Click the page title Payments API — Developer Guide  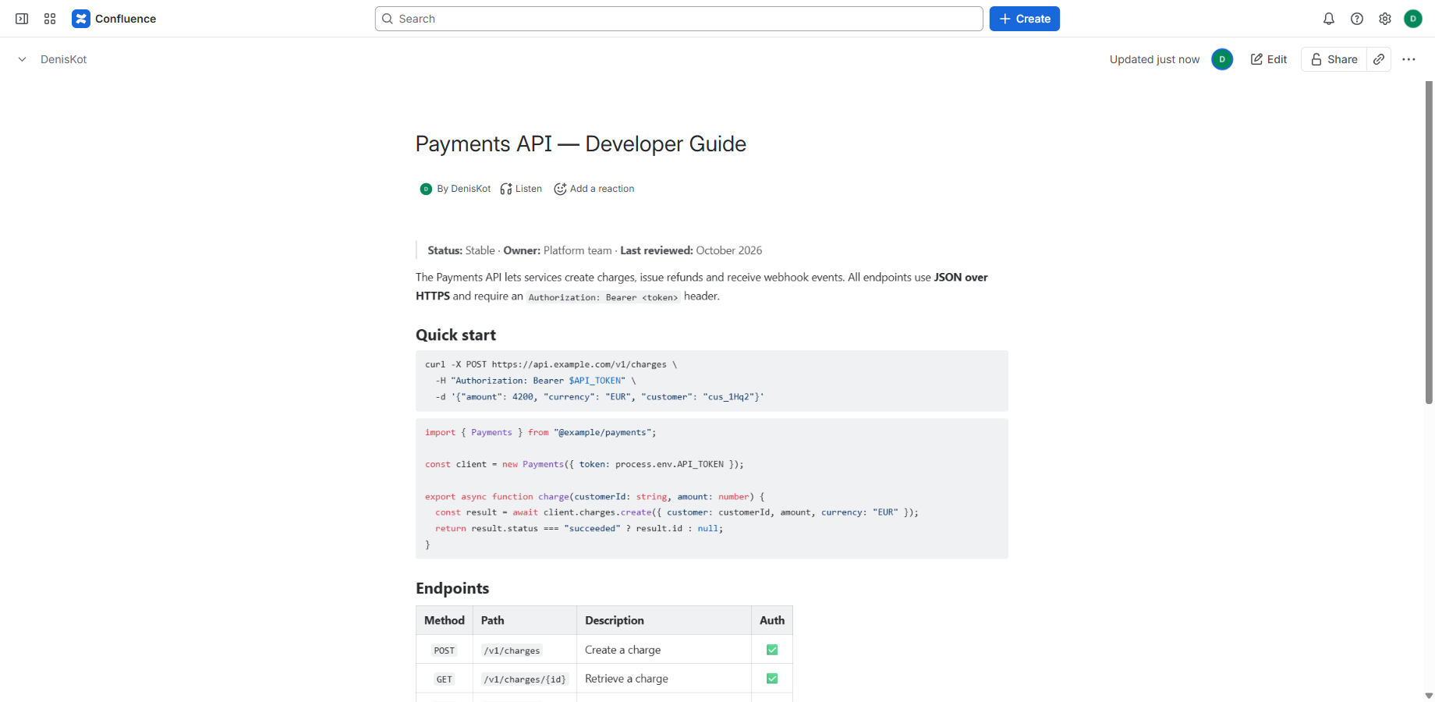click(581, 144)
